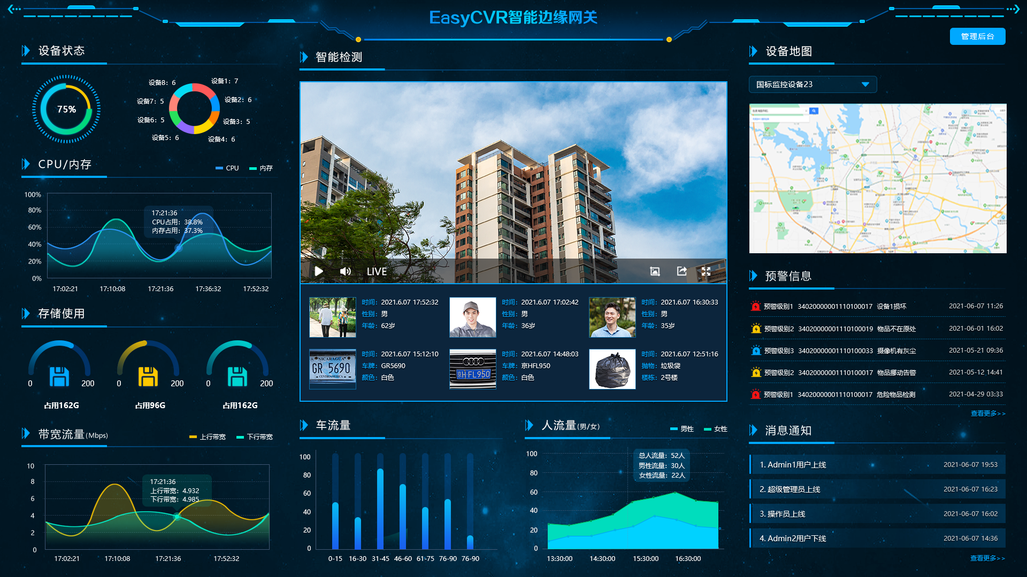Screen dimensions: 1027x577
Task: Expand the video to fullscreen
Action: [706, 271]
